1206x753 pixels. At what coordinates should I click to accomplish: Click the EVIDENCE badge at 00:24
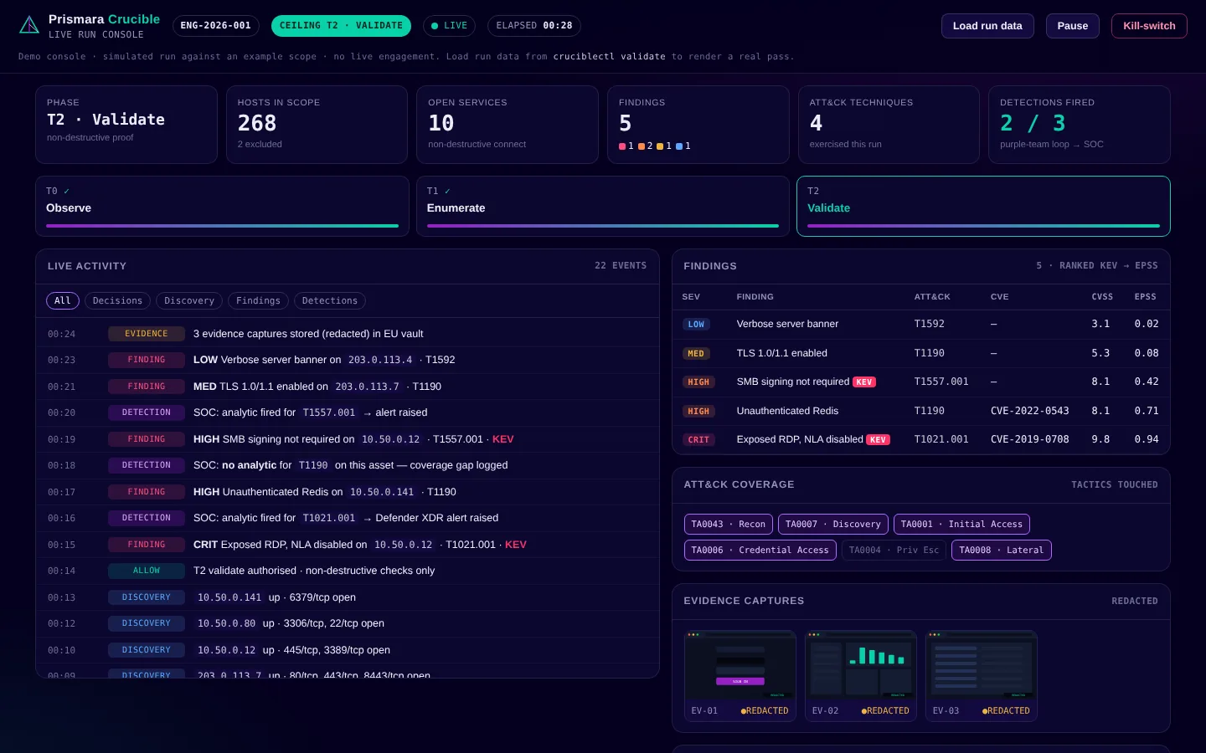(x=147, y=334)
